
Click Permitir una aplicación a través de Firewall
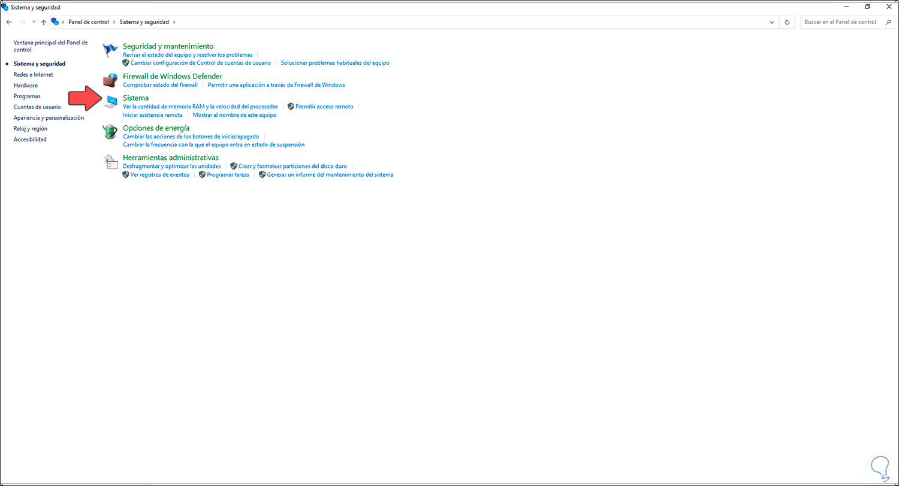click(x=276, y=85)
